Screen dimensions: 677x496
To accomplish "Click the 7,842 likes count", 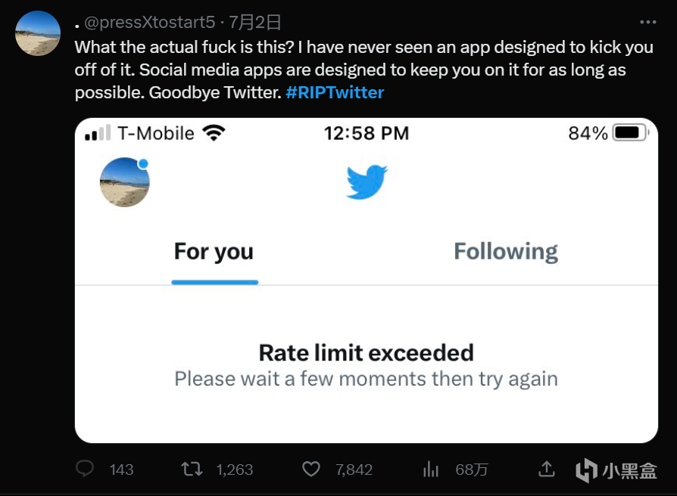I will point(354,470).
